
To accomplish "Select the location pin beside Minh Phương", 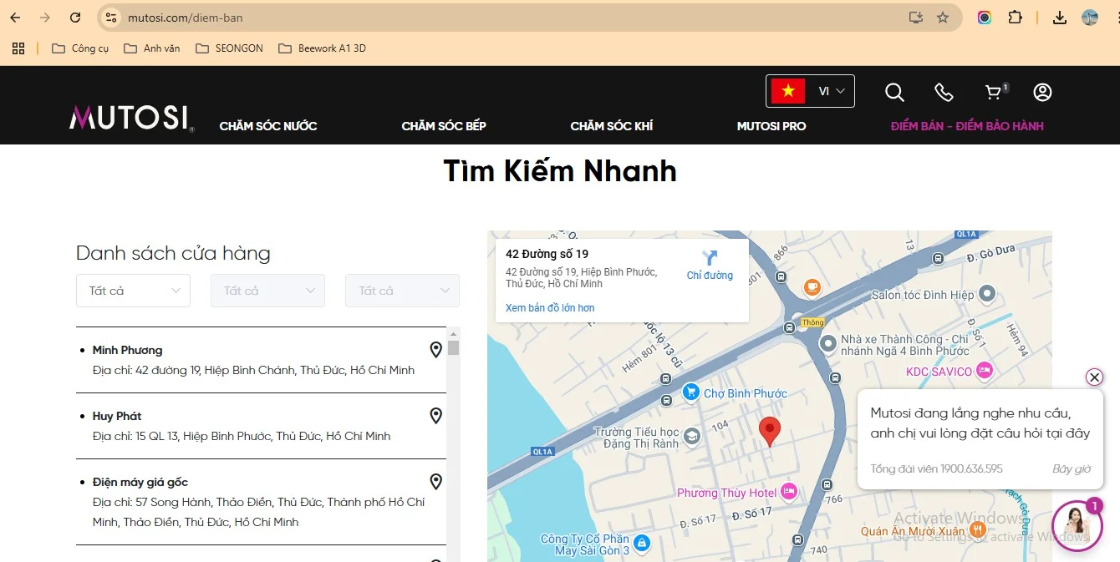I will pos(435,349).
